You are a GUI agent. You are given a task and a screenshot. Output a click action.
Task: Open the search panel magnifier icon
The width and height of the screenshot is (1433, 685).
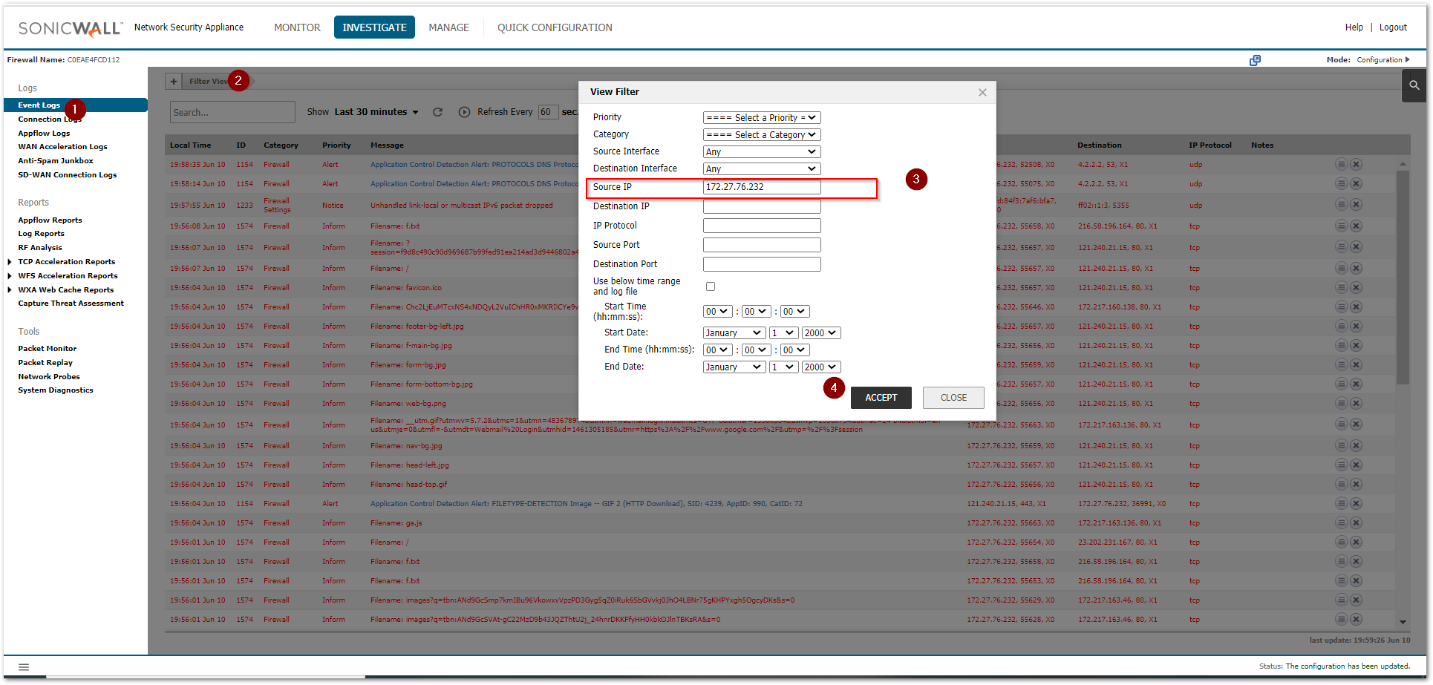[x=1414, y=85]
